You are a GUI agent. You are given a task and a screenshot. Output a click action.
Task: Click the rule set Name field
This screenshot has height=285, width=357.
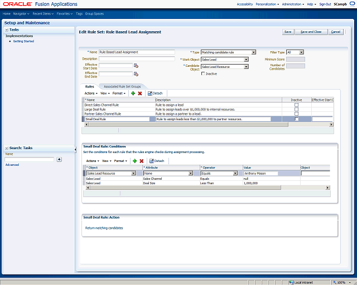pyautogui.click(x=137, y=52)
